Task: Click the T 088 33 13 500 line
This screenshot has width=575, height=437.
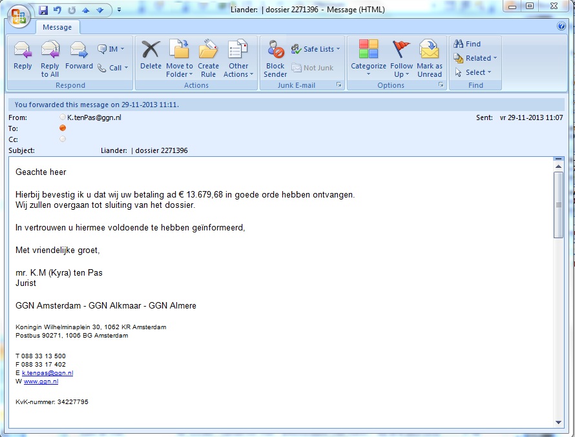Action: (40, 356)
